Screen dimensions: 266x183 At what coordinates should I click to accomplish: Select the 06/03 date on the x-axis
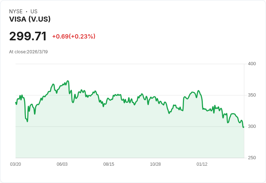tap(62, 164)
